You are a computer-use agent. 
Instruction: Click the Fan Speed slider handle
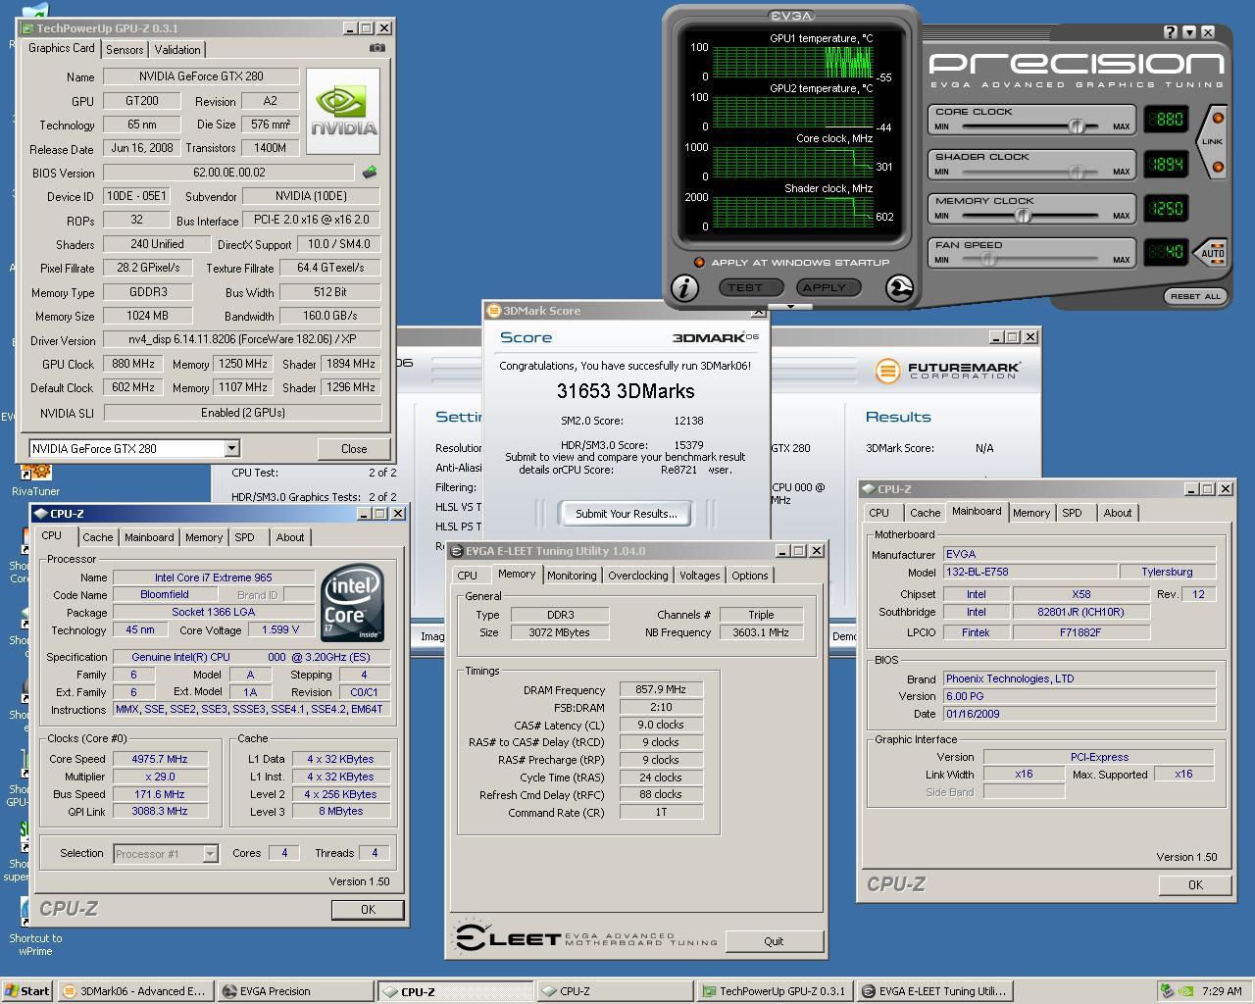click(988, 260)
